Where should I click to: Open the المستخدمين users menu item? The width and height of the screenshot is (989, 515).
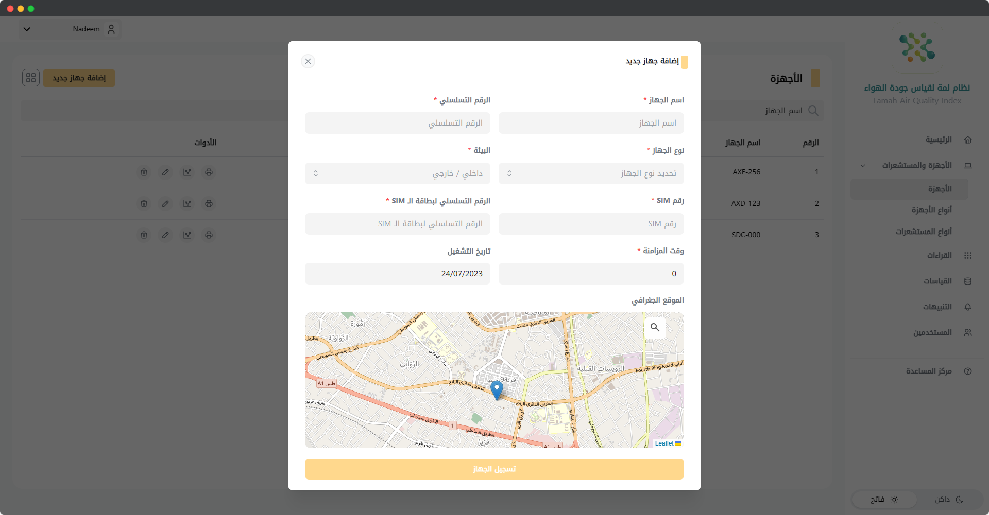pyautogui.click(x=933, y=333)
